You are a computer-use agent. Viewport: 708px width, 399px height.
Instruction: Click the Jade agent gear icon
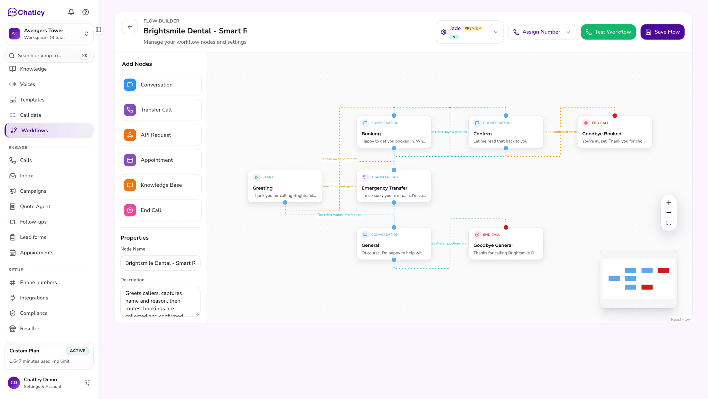point(444,32)
